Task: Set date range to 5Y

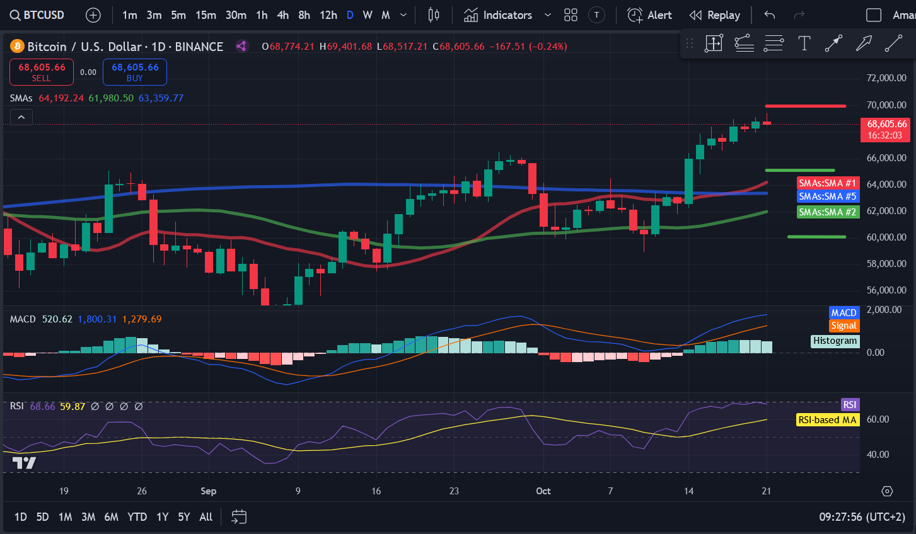Action: pos(184,517)
